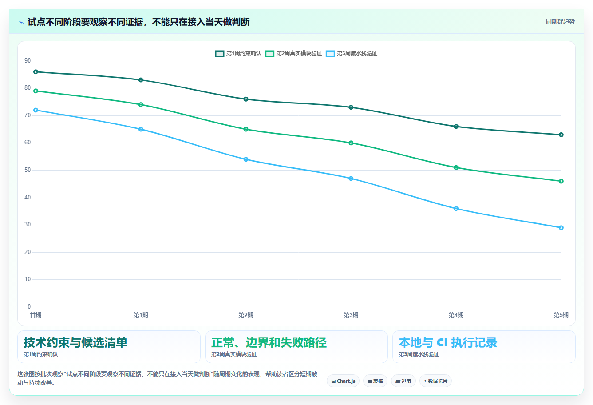Click light green data point at 第5期
Screen dimensions: 593x405
[561, 181]
